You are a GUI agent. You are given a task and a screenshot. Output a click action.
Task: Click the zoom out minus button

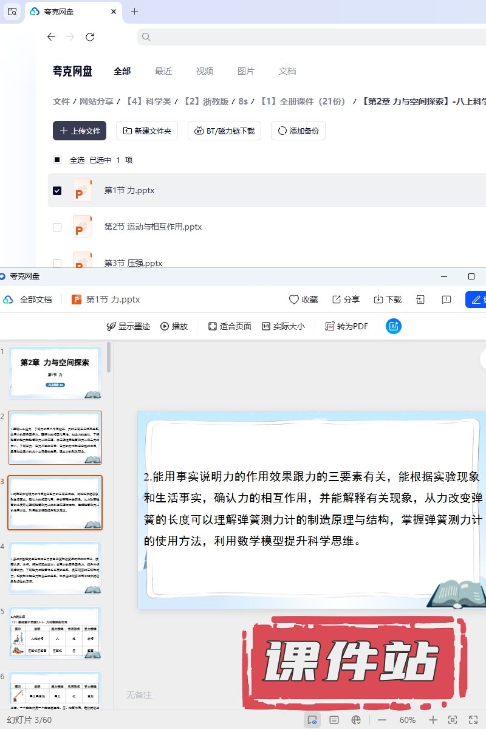(382, 720)
